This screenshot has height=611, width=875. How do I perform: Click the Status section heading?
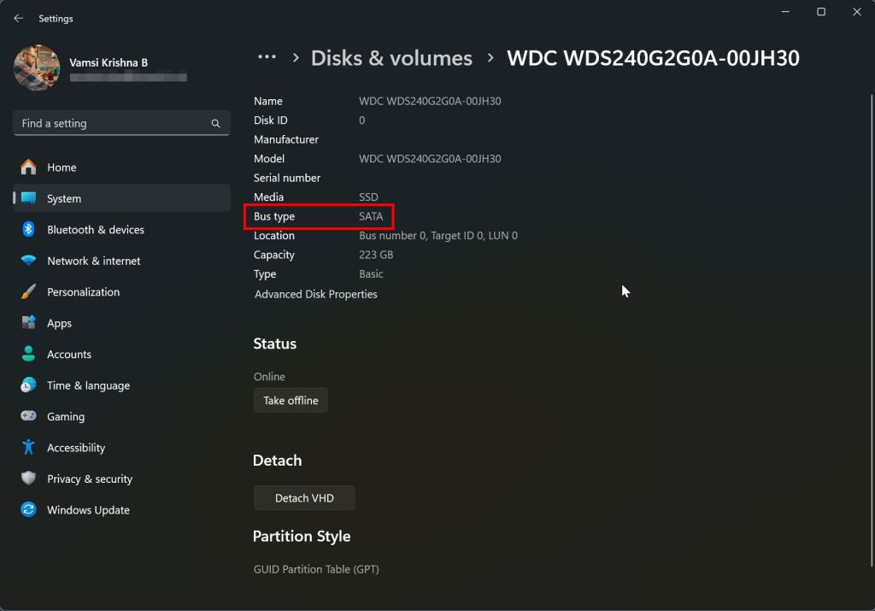pyautogui.click(x=274, y=344)
